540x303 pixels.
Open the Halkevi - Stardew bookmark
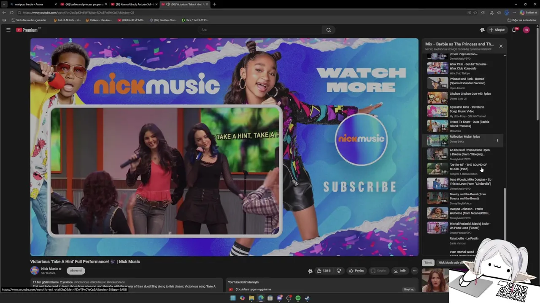(99, 20)
